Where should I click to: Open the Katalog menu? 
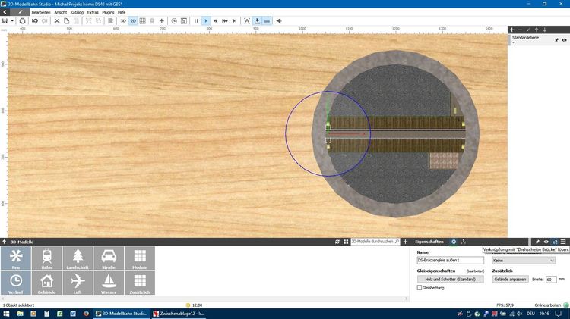pyautogui.click(x=77, y=12)
